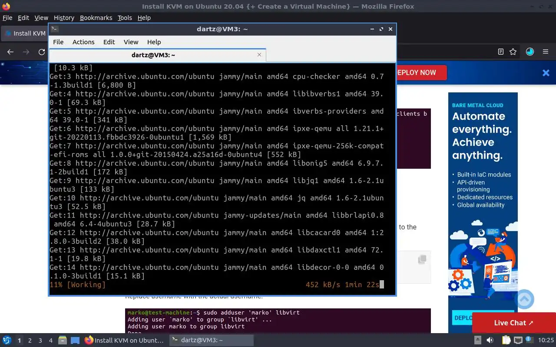Go forward in Firefox
This screenshot has height=347, width=556.
tap(26, 52)
